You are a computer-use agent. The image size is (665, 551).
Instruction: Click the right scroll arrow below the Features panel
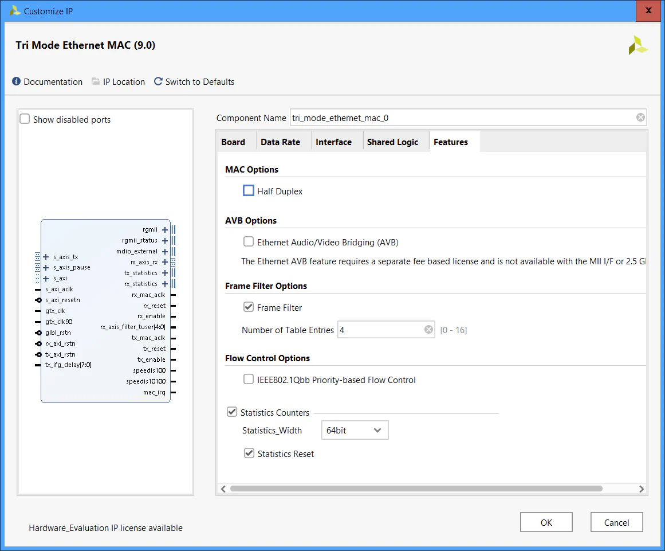click(641, 489)
